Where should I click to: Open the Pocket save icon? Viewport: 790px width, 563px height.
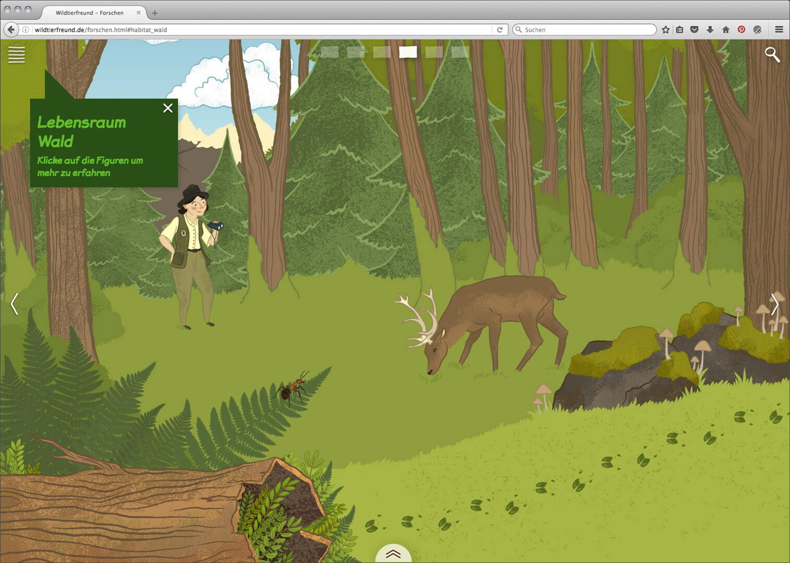point(694,30)
